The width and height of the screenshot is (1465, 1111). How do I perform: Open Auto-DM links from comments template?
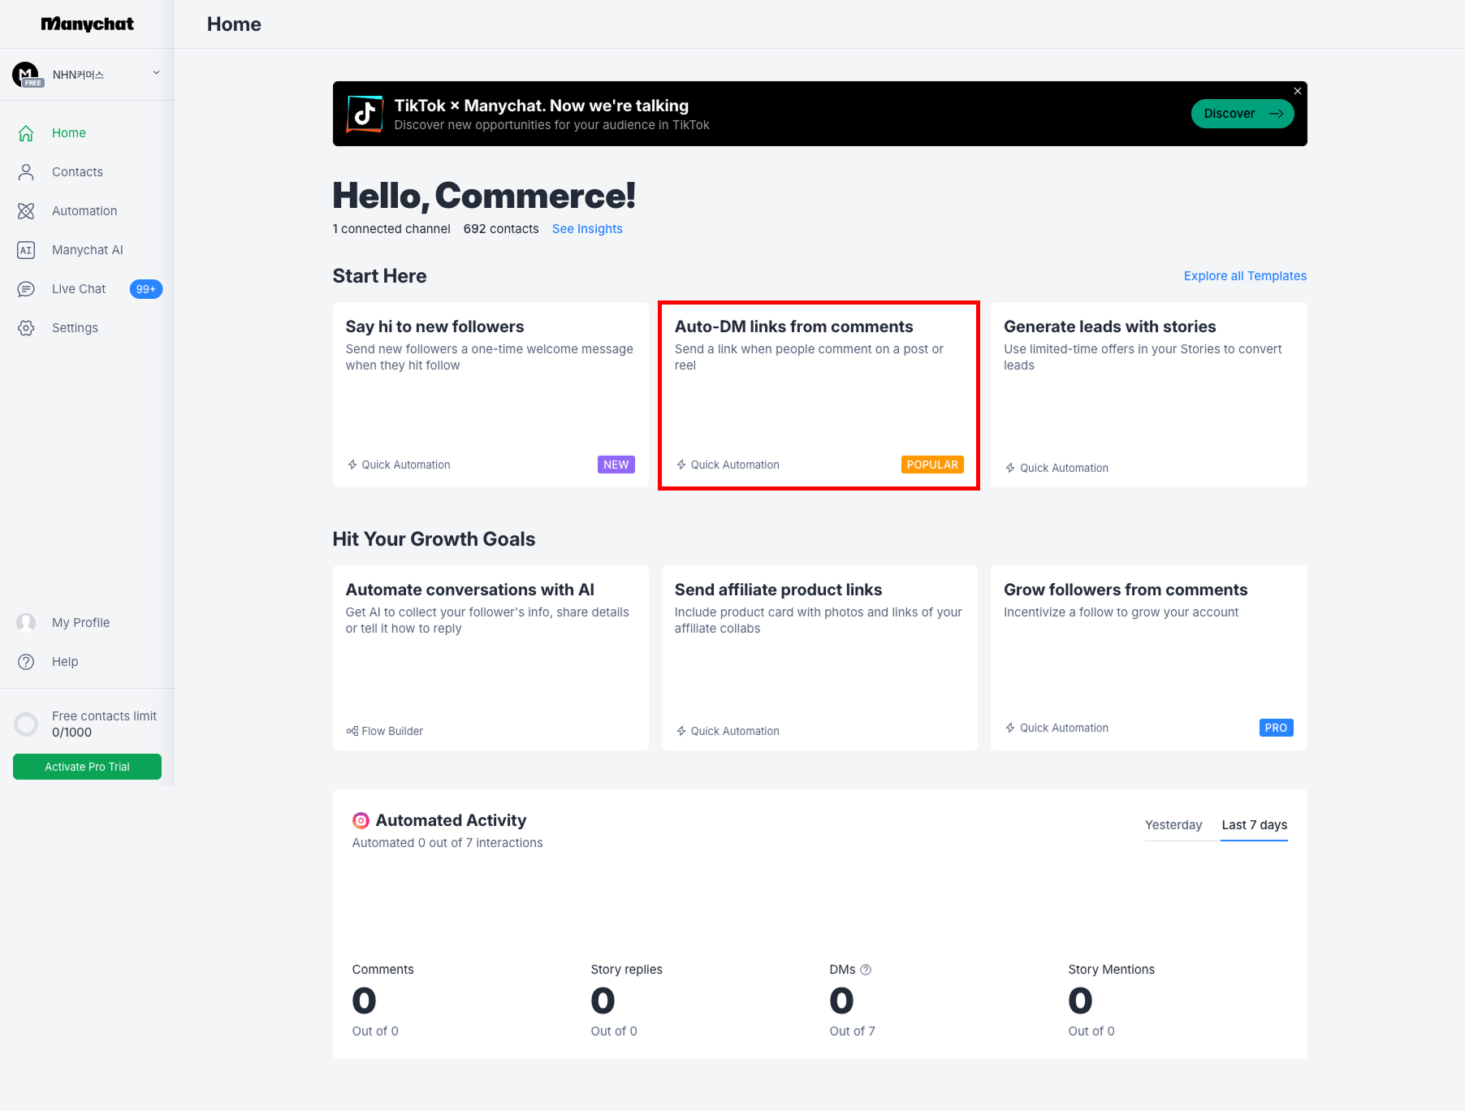coord(819,396)
